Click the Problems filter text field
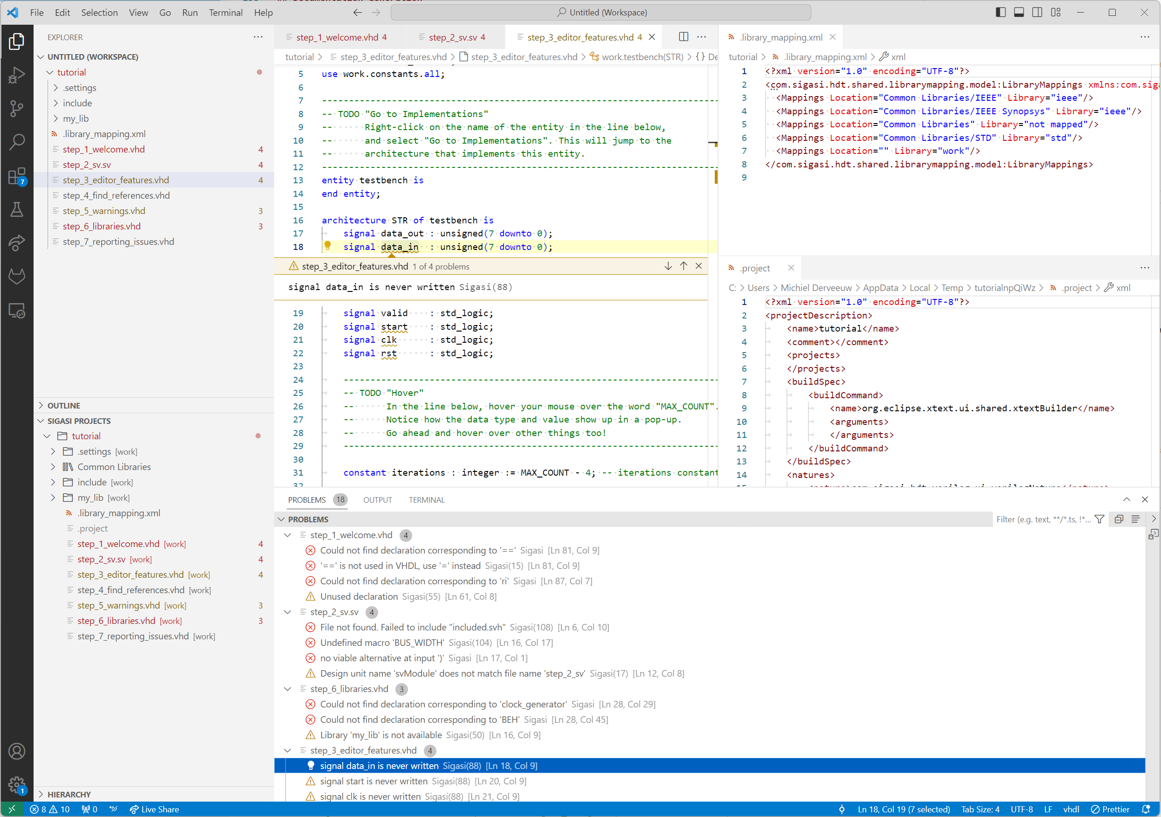Image resolution: width=1161 pixels, height=817 pixels. 1042,519
